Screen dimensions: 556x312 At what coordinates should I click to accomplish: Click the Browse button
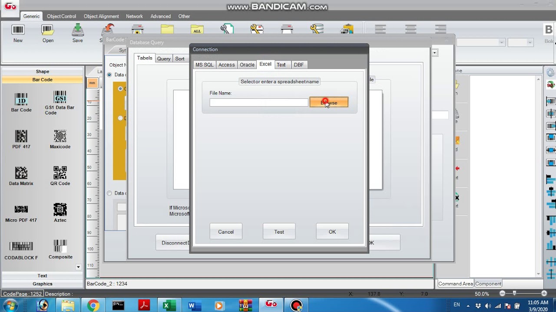[329, 103]
